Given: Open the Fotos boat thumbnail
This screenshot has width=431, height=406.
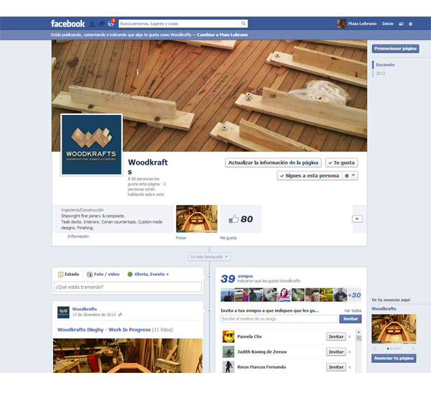Looking at the screenshot, I should click(197, 218).
